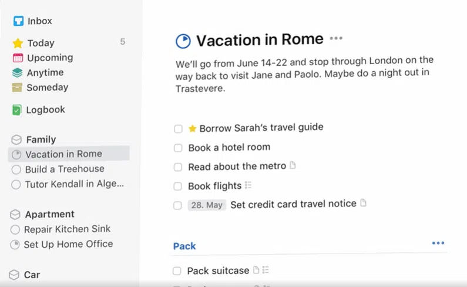Open the Inbox tray icon

[18, 21]
